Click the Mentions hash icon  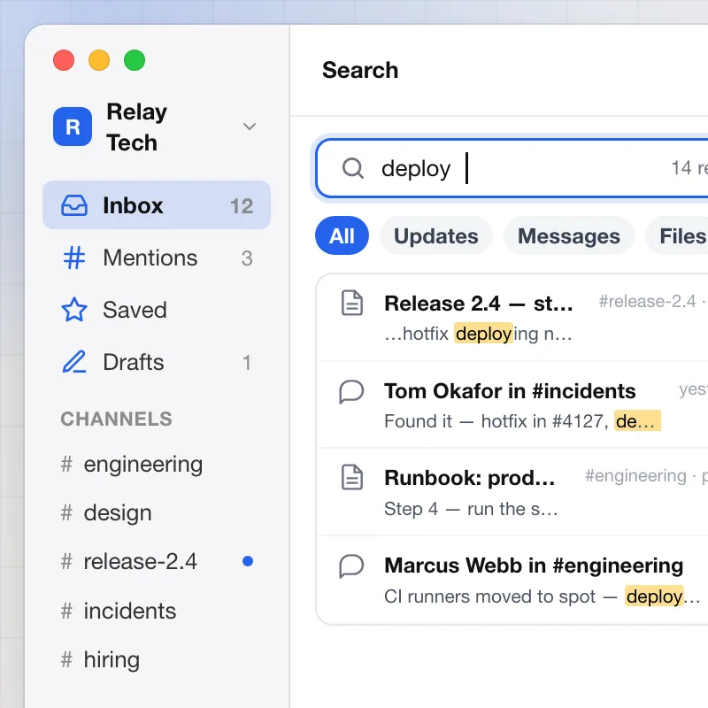(74, 258)
